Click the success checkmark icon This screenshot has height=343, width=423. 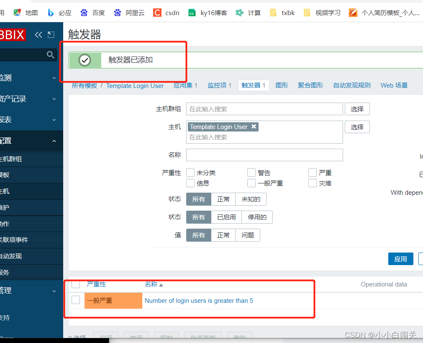(x=85, y=60)
